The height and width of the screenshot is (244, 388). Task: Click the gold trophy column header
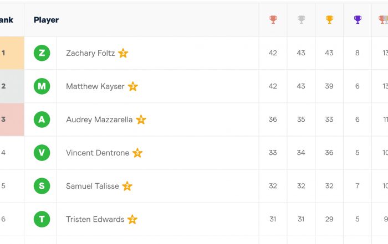coord(329,19)
